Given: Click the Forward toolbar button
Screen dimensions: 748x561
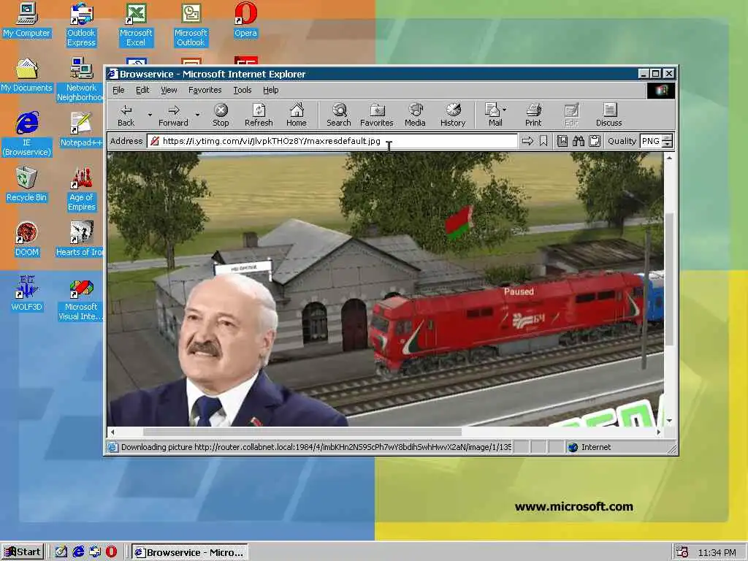Looking at the screenshot, I should [173, 115].
